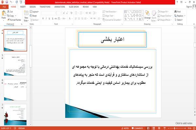The width and height of the screenshot is (196, 130).
Task: Toggle Italic formatting
Action: point(46,19)
